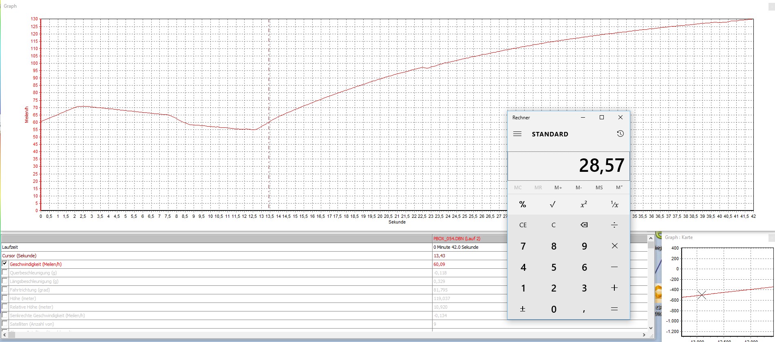Click the backspace key in the calculator
Screen dimensions: 775x342
[584, 225]
